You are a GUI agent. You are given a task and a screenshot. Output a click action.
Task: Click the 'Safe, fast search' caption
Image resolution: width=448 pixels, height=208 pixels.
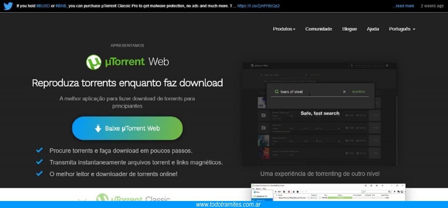(320, 113)
